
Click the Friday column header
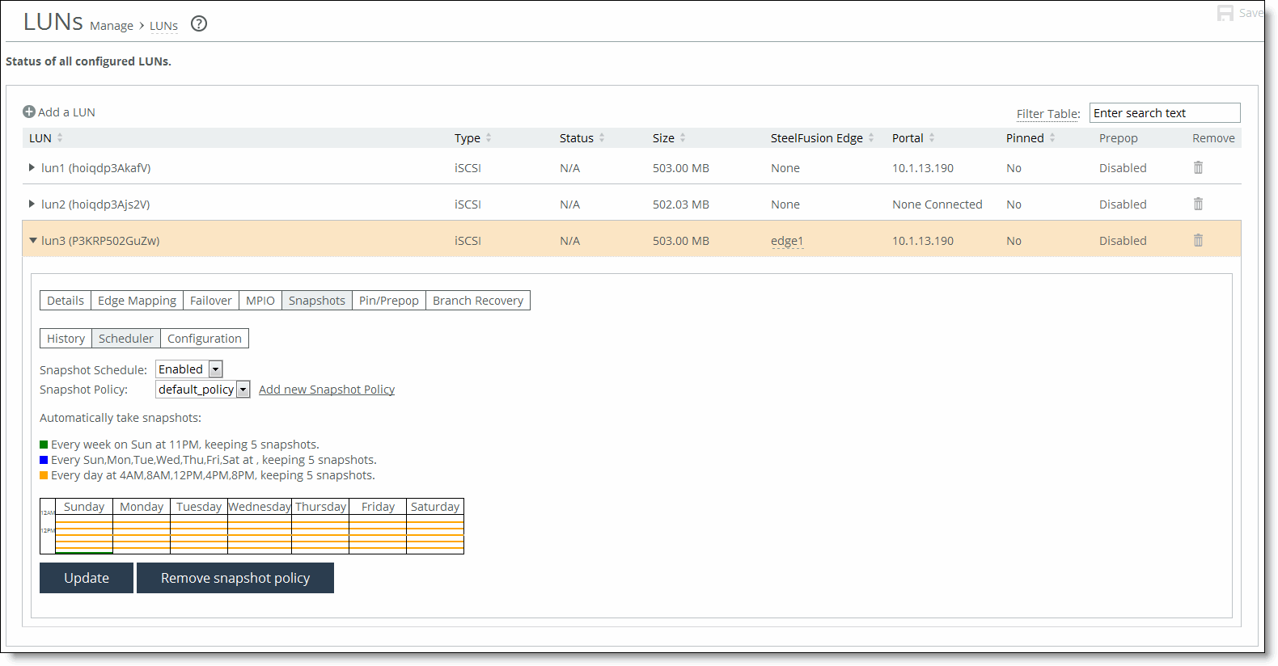click(x=378, y=507)
